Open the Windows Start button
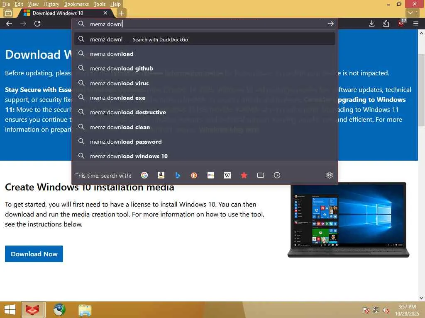 [x=10, y=310]
